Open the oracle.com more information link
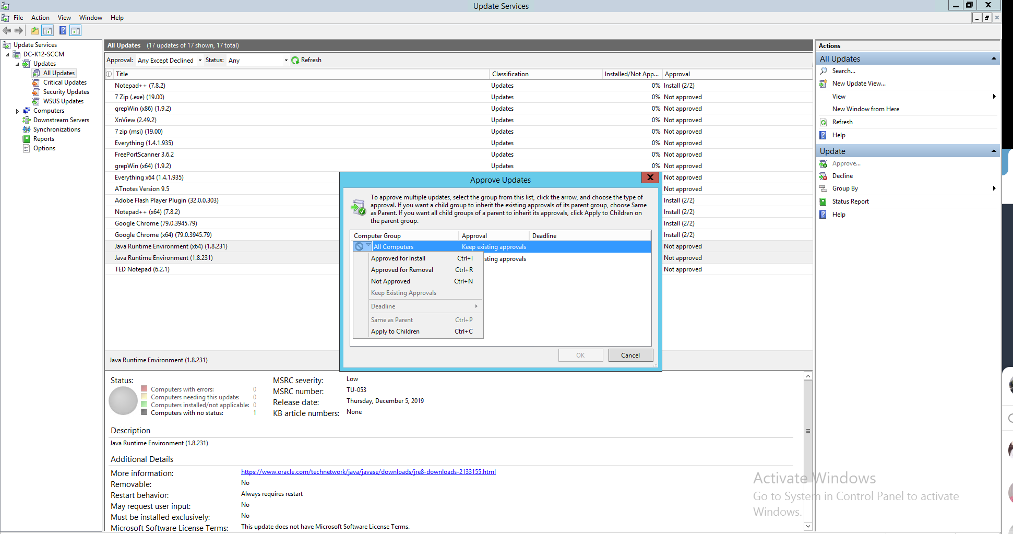The image size is (1013, 534). 368,471
